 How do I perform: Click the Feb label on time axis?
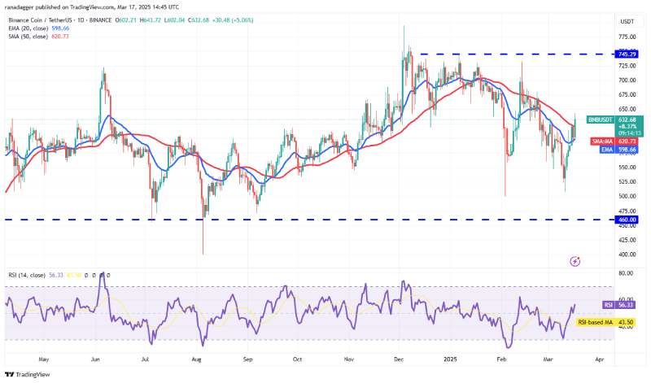point(501,359)
